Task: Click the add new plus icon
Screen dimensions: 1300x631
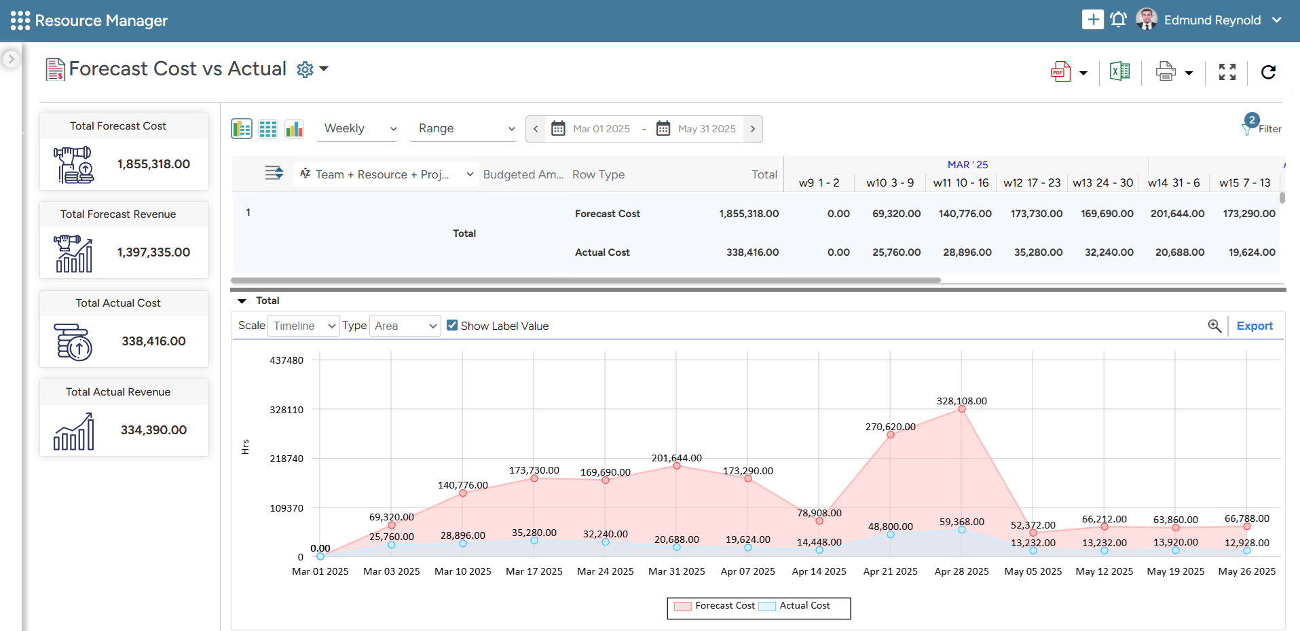Action: (x=1092, y=20)
